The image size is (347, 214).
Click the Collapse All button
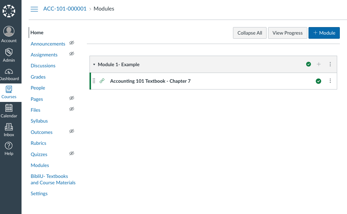point(250,33)
